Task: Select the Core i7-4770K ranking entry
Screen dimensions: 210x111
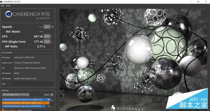Action: tap(26, 106)
